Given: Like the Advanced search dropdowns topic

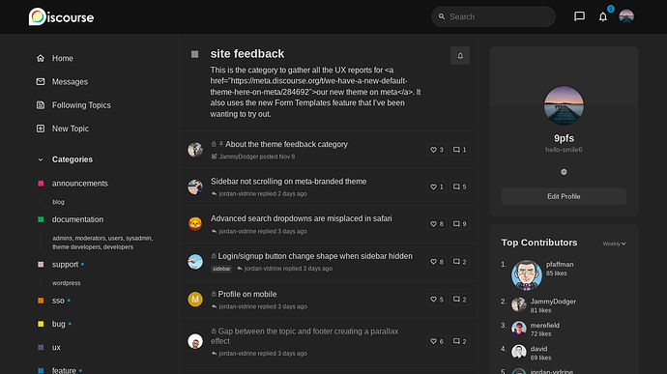Looking at the screenshot, I should 437,224.
